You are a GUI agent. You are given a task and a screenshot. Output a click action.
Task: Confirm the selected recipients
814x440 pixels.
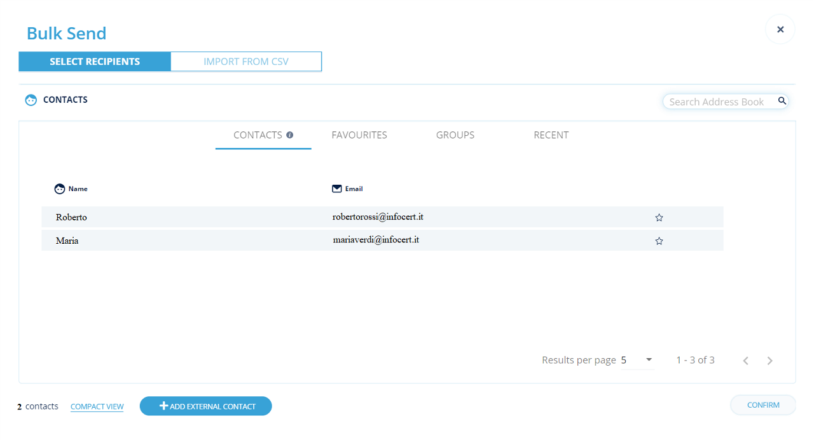pos(763,405)
